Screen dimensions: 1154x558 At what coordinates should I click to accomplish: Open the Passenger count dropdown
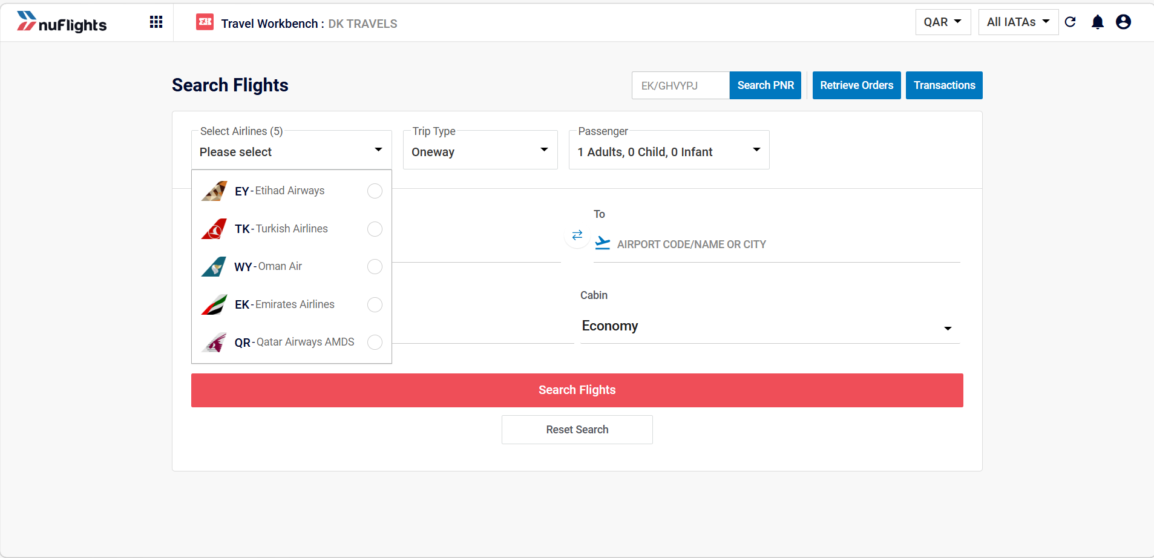click(669, 150)
